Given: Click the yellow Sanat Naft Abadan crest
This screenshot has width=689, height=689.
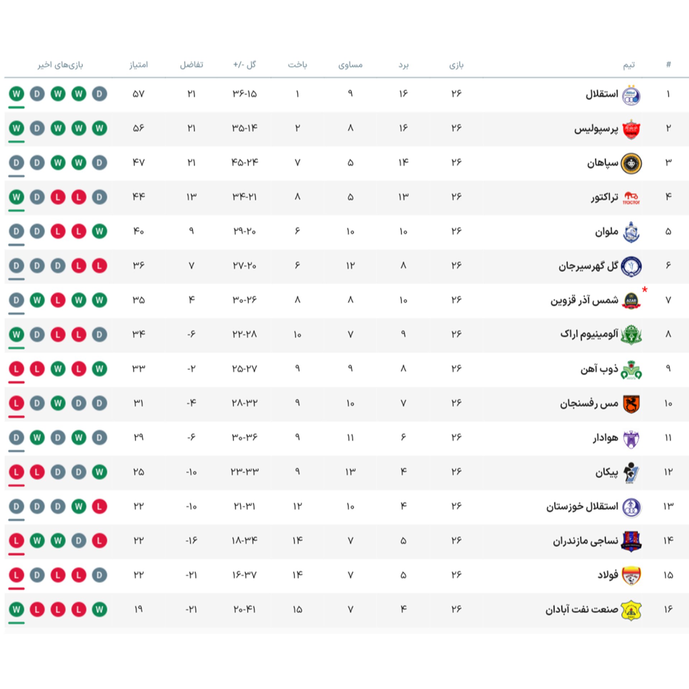Looking at the screenshot, I should (631, 610).
